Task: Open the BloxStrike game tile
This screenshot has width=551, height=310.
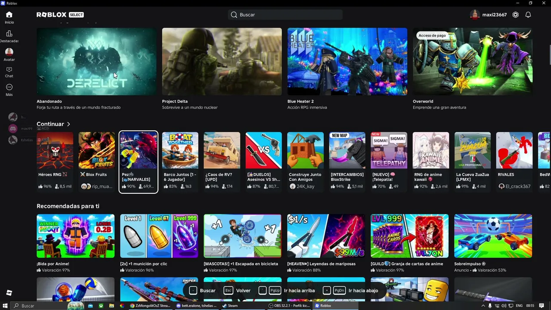Action: (347, 161)
